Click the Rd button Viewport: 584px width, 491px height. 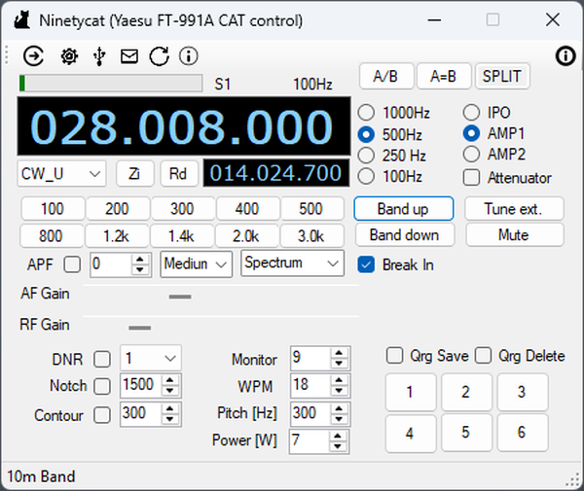pyautogui.click(x=179, y=174)
